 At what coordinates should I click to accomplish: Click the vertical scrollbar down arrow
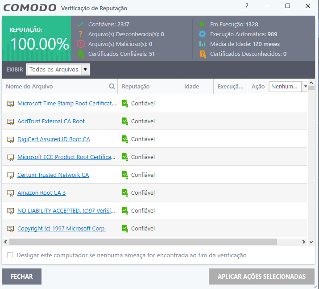pyautogui.click(x=311, y=242)
